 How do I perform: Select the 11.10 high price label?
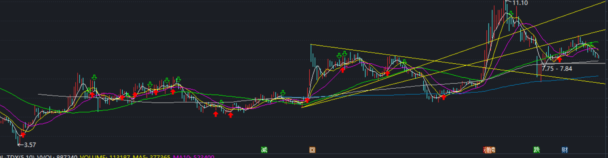[x=520, y=3]
